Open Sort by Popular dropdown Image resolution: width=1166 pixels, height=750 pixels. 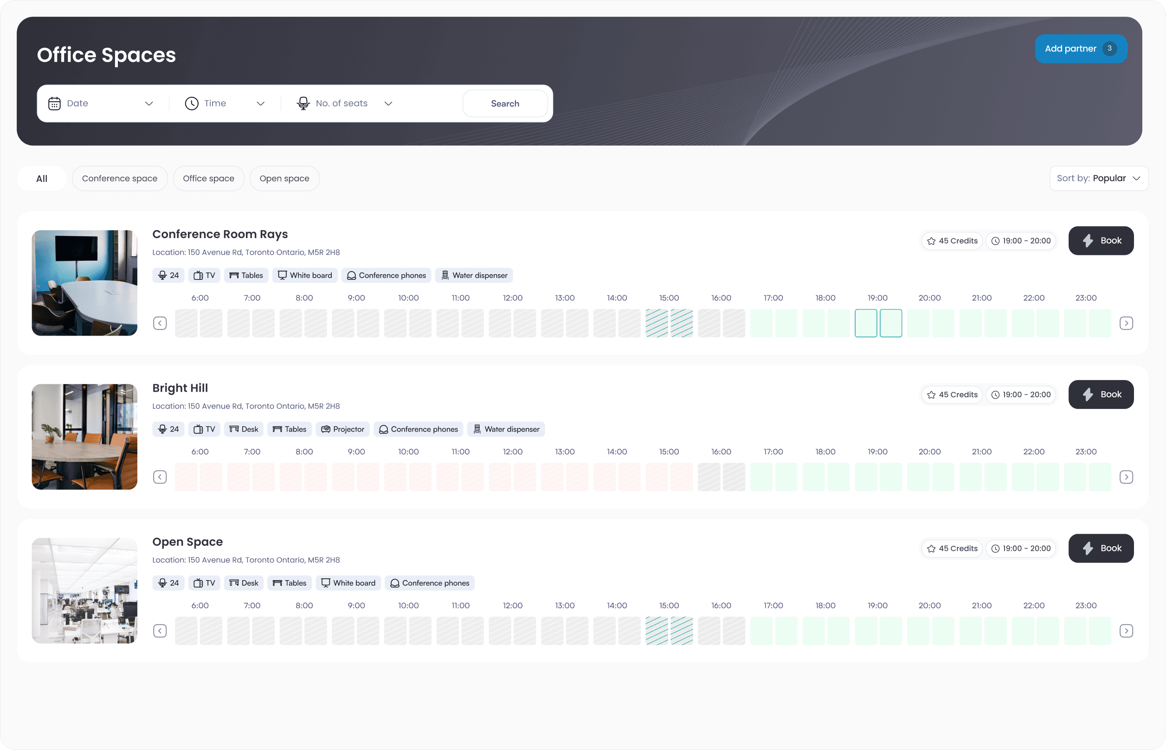click(1099, 178)
